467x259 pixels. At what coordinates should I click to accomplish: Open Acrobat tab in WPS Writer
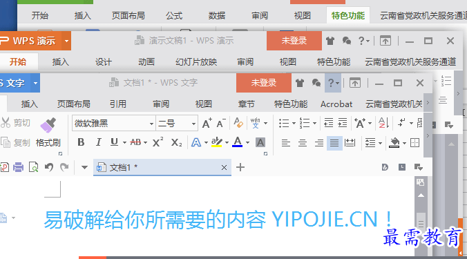tap(336, 104)
